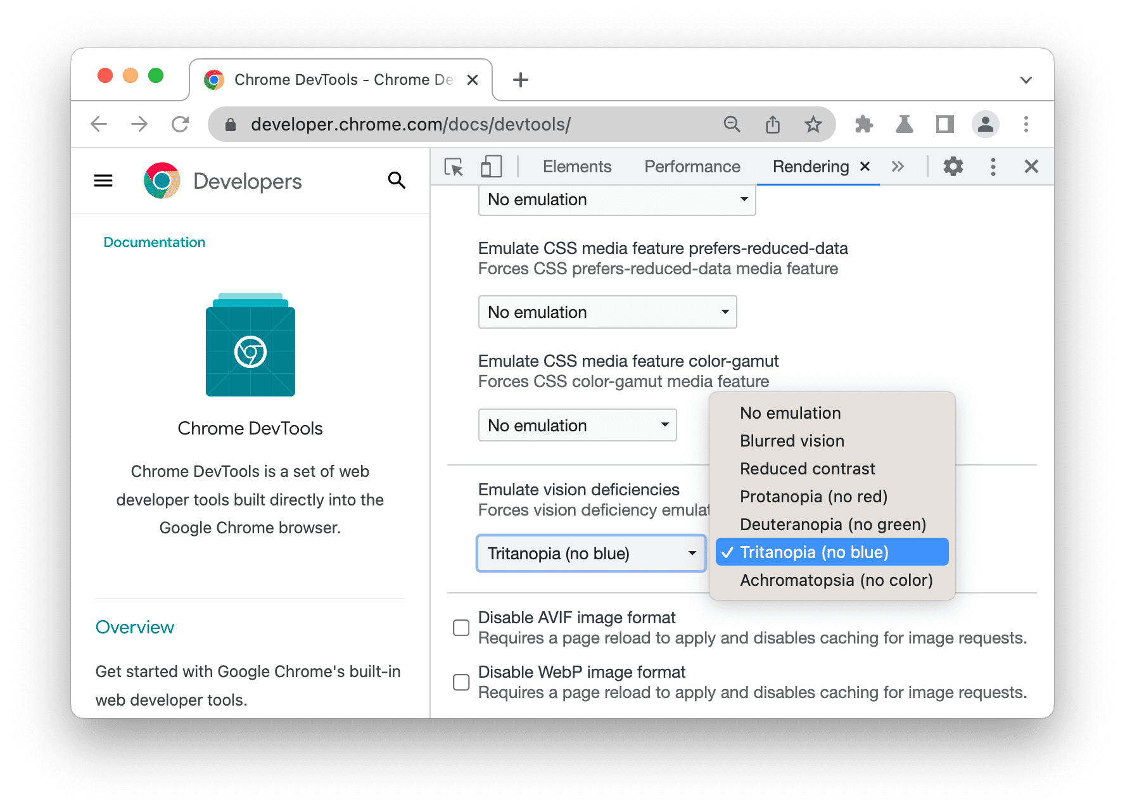Image resolution: width=1125 pixels, height=812 pixels.
Task: Open the Documentation link in the sidebar
Action: 155,242
